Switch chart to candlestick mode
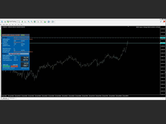Viewport: 166px width, 124px height. tap(22, 22)
